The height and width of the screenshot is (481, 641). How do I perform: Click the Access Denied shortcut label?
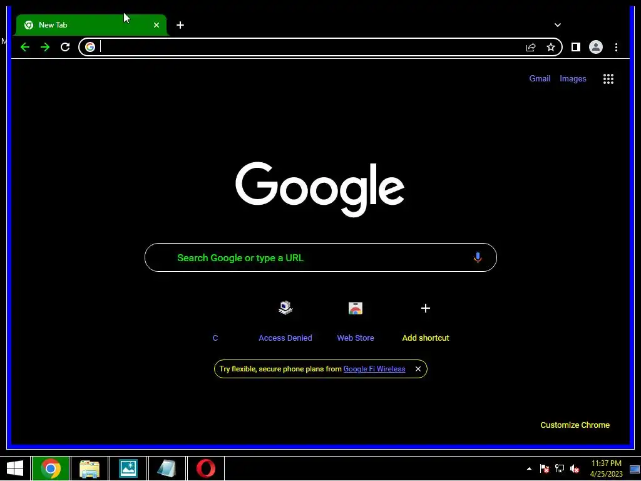(x=285, y=338)
